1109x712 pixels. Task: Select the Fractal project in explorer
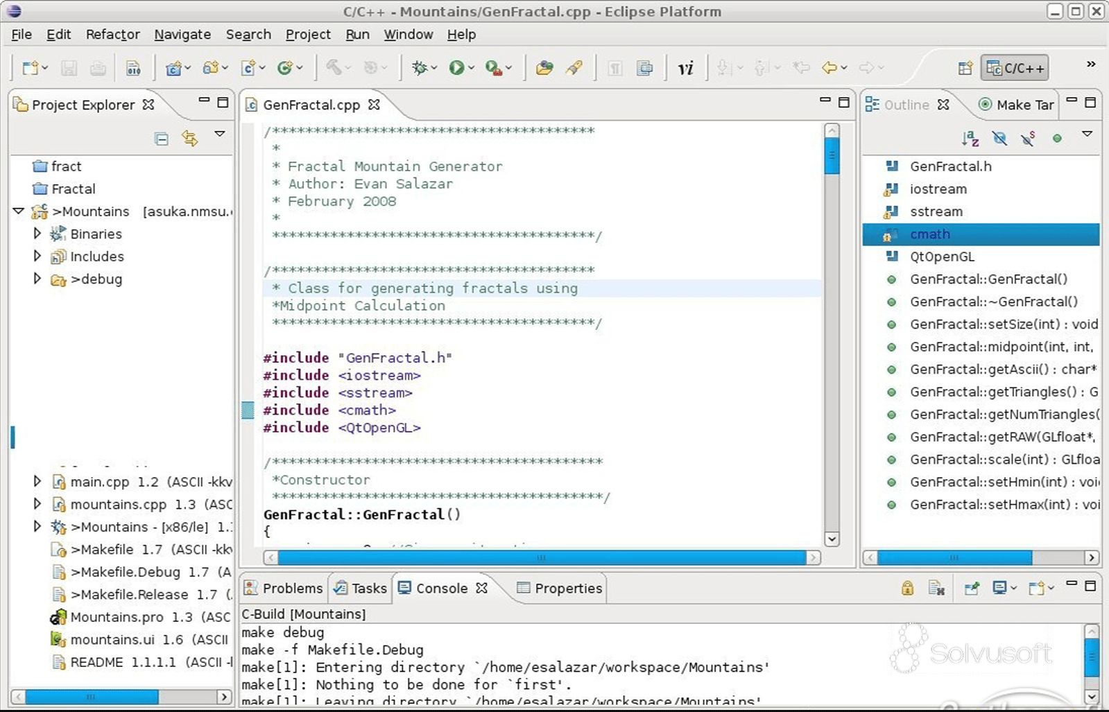tap(65, 189)
